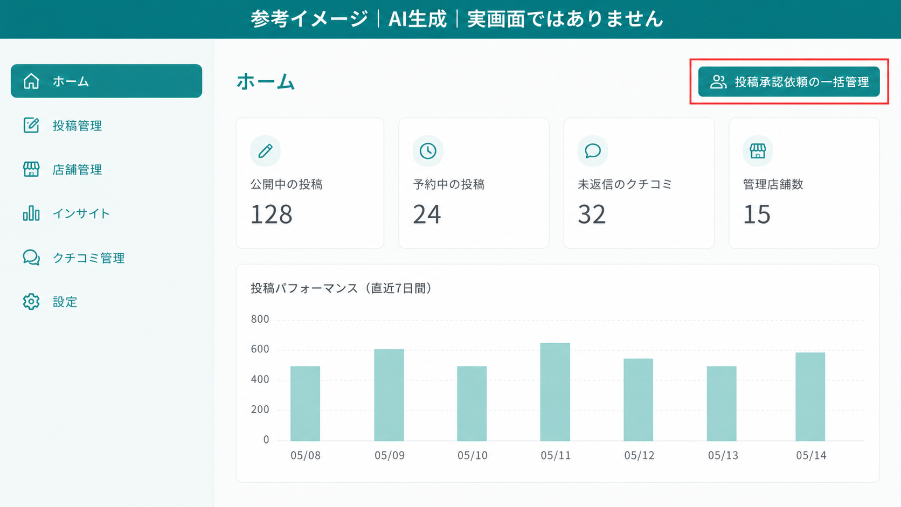This screenshot has width=901, height=507.
Task: Click the 投稿パフォーマンス chart title
Action: coord(342,288)
